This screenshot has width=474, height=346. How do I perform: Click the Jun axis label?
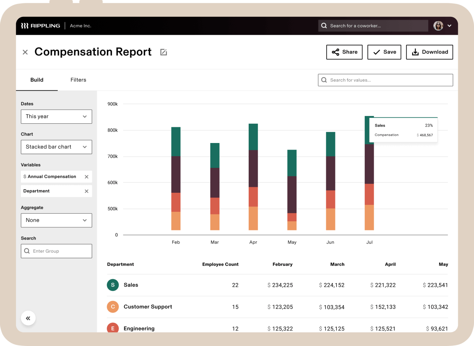330,242
